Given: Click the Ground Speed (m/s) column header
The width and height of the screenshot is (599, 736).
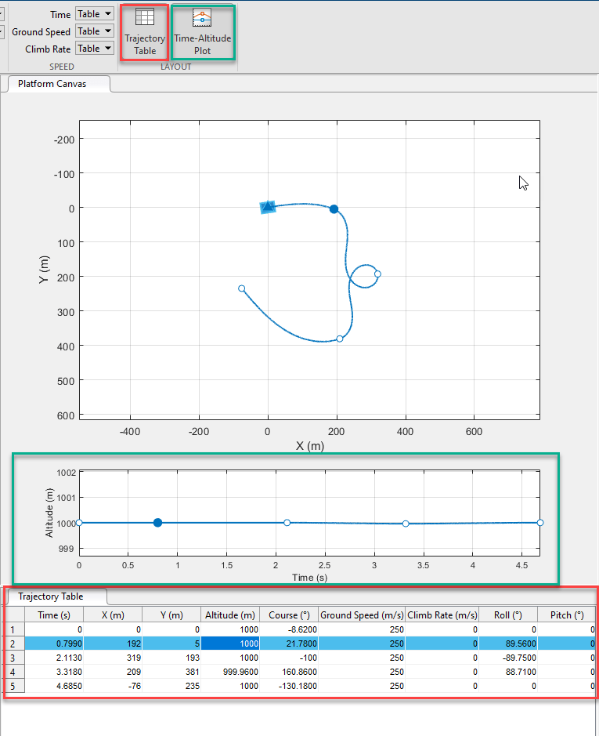Looking at the screenshot, I should 362,615.
